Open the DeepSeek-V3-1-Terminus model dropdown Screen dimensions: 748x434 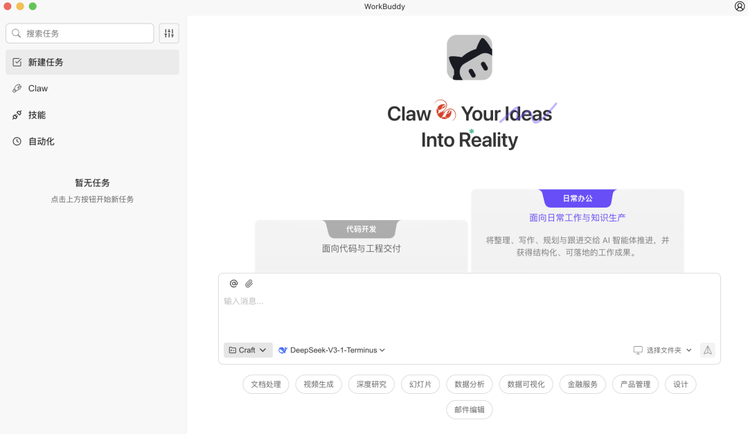pyautogui.click(x=331, y=350)
